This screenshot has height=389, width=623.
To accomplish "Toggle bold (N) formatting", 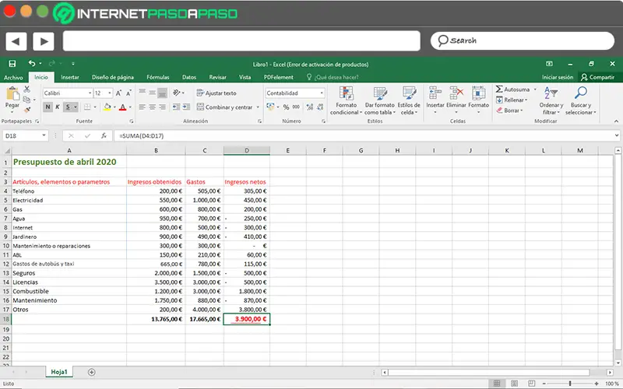I will pyautogui.click(x=48, y=107).
